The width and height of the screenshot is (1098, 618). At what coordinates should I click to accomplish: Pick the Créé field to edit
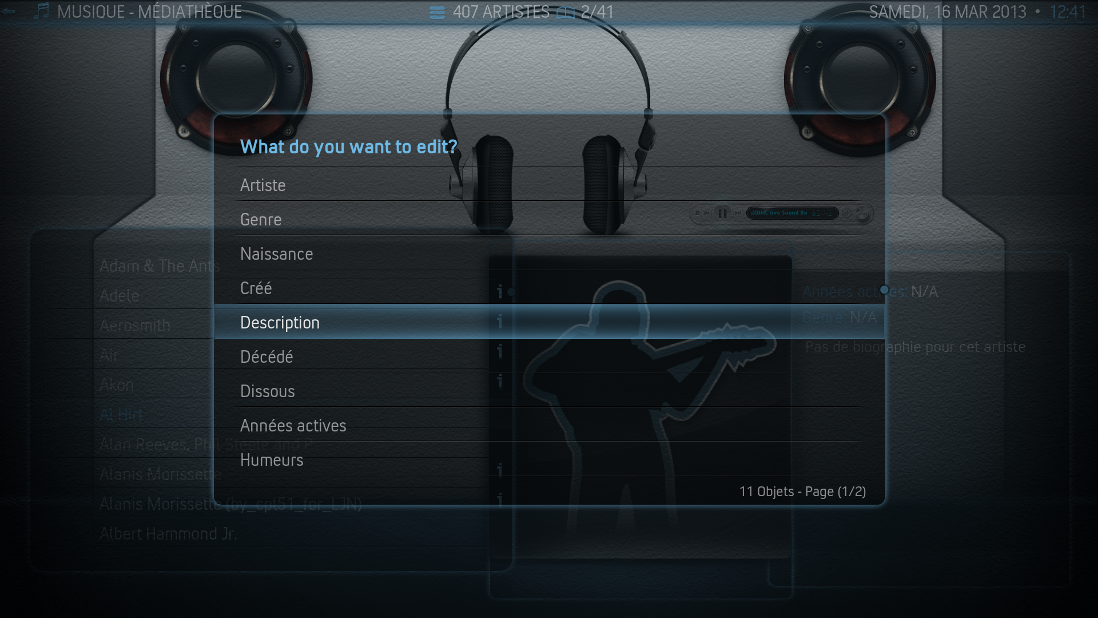(549, 287)
